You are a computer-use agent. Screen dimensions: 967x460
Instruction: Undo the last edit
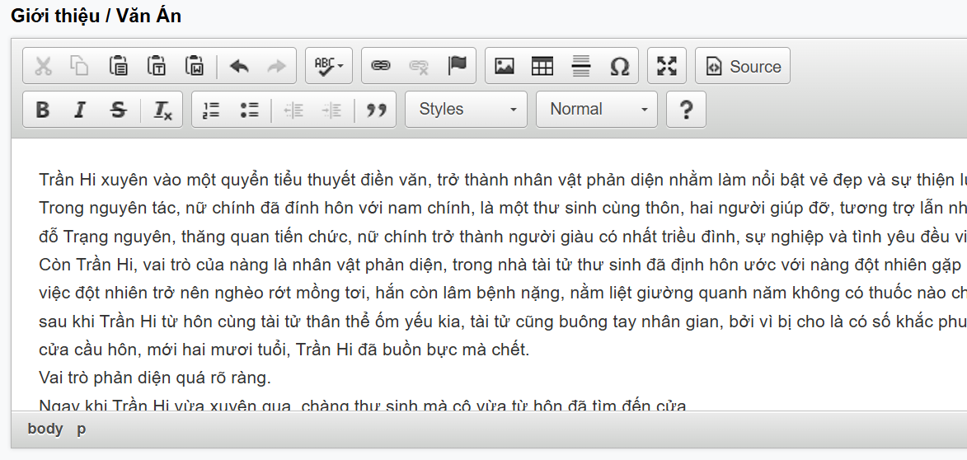point(239,66)
